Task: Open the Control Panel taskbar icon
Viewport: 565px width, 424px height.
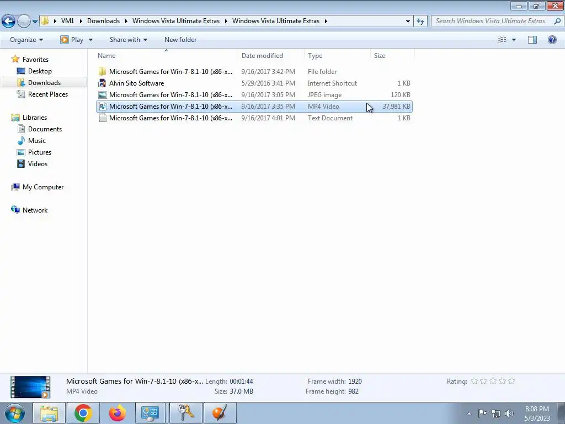Action: [x=150, y=413]
